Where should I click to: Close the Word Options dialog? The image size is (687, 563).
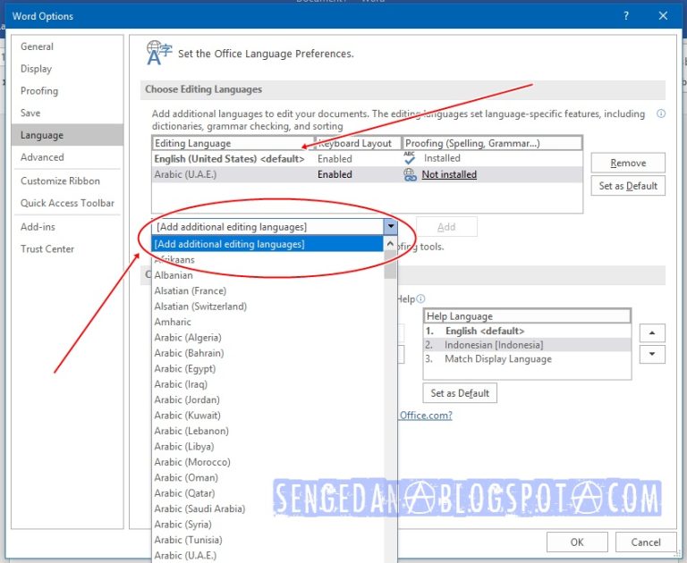tap(663, 16)
